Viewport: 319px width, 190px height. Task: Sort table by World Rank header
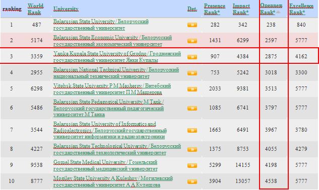pyautogui.click(x=35, y=9)
